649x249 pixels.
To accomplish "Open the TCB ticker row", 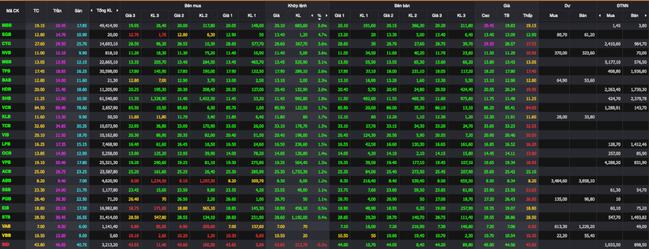I will pyautogui.click(x=324, y=125).
